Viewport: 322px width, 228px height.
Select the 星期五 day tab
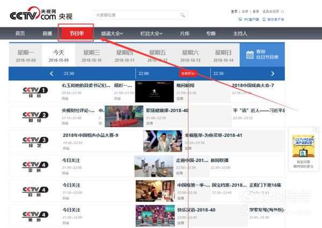157,55
